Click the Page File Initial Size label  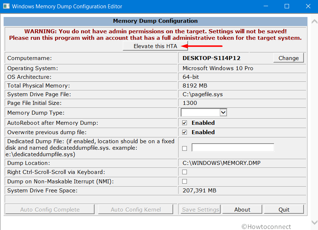(34, 103)
